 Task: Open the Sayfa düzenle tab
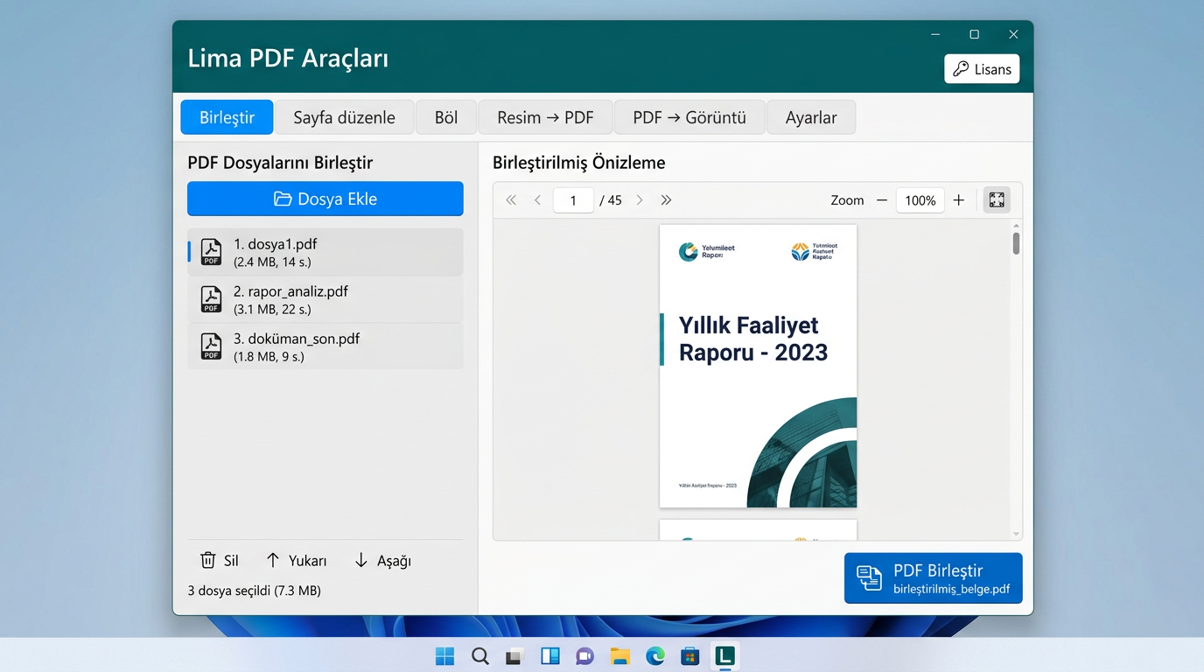344,117
